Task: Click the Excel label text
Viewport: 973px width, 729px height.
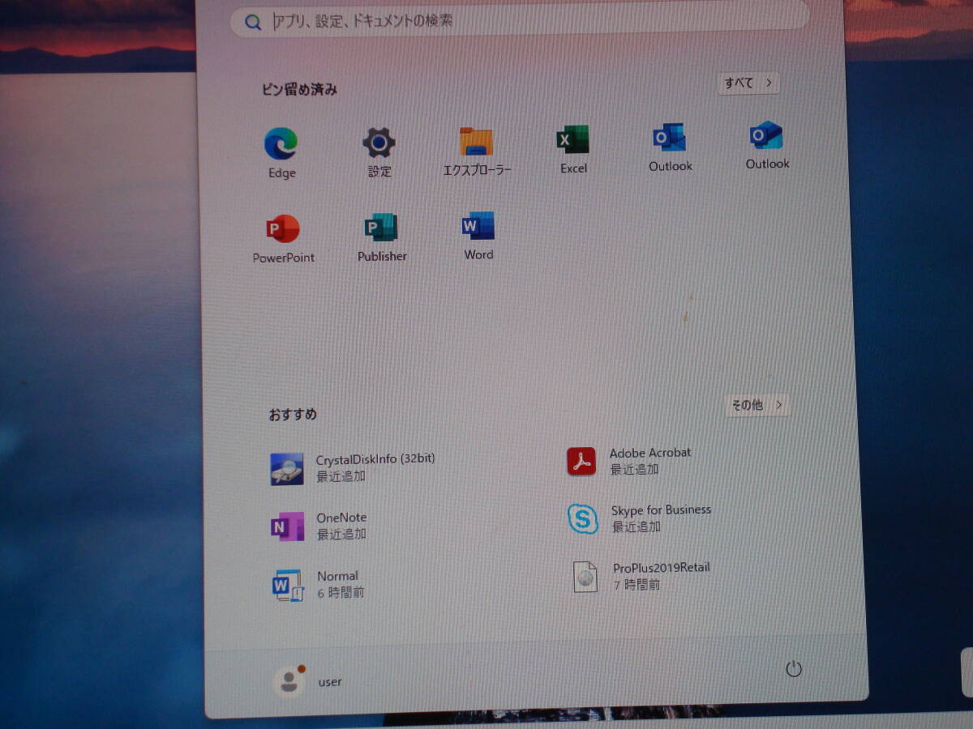Action: (573, 168)
